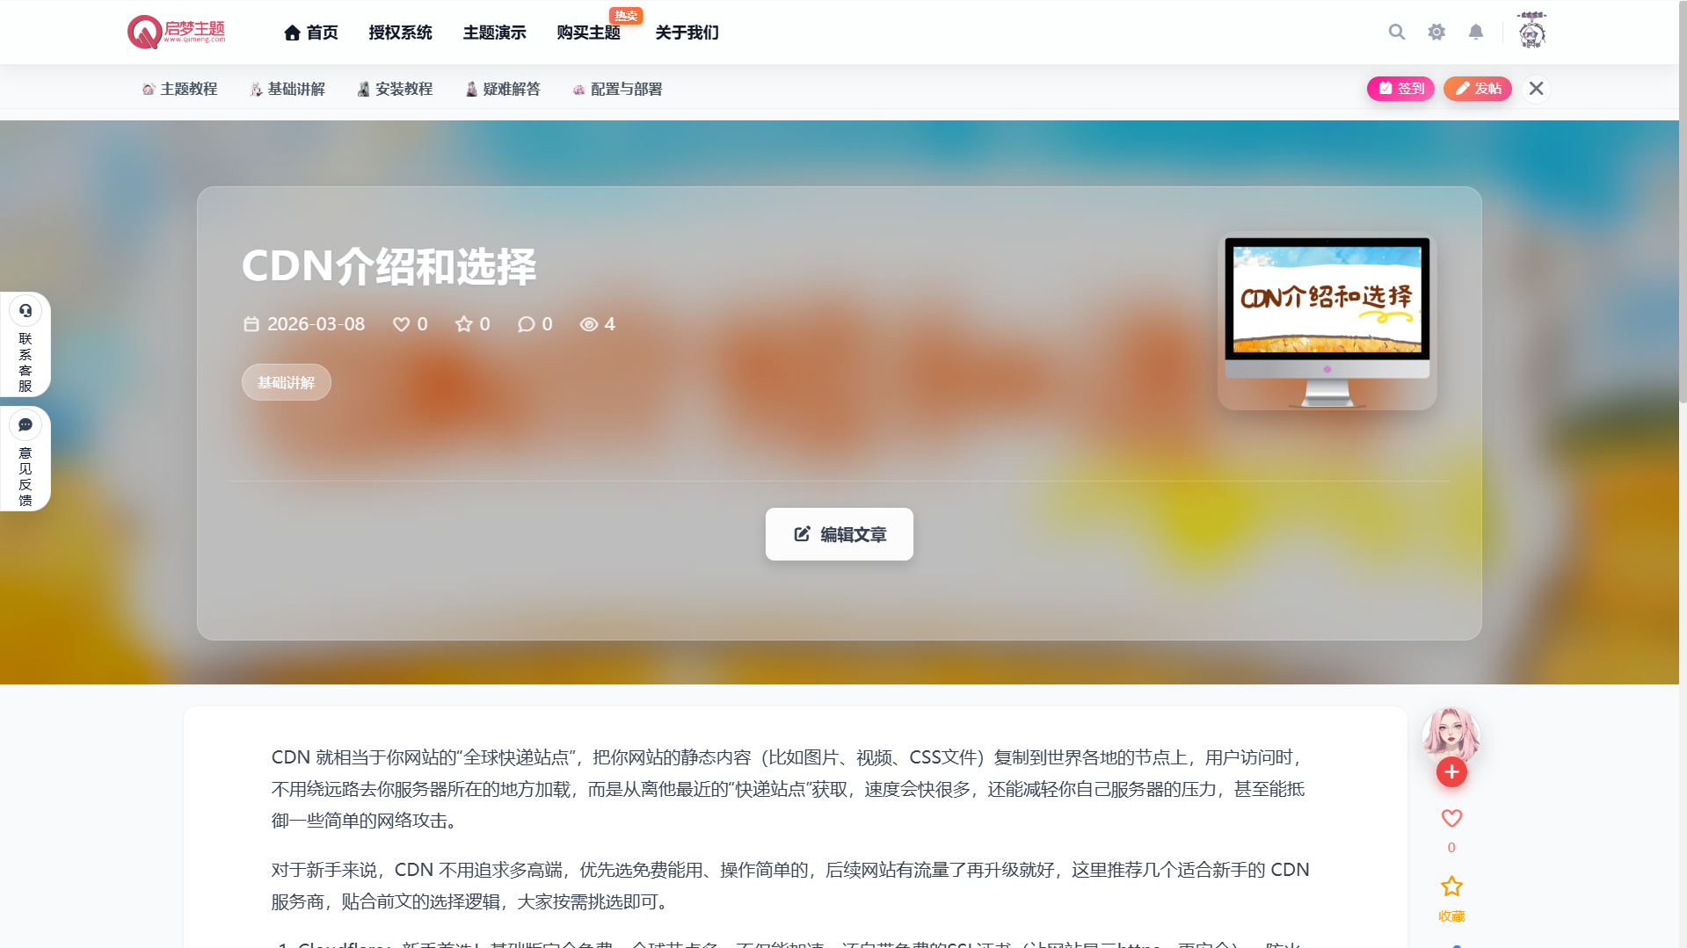The height and width of the screenshot is (948, 1687).
Task: Switch to the 安装教程 category tab
Action: pyautogui.click(x=395, y=89)
